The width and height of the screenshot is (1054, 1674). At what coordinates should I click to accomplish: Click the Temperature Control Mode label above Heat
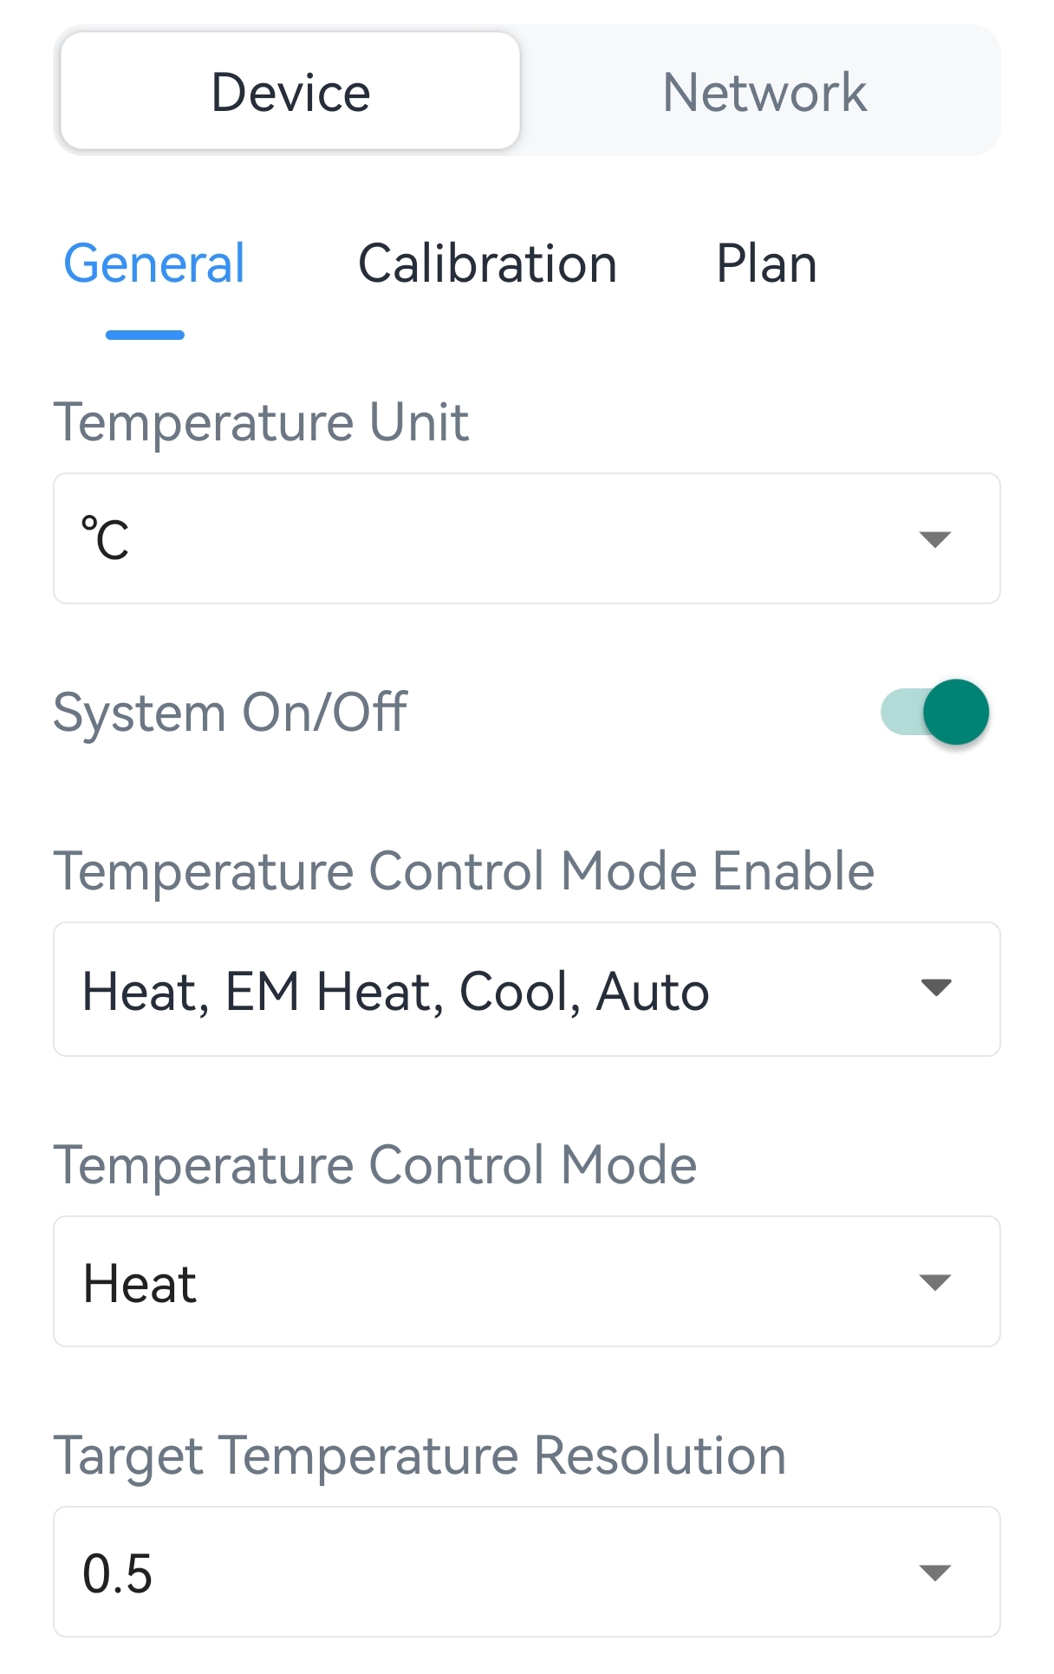pos(374,1164)
